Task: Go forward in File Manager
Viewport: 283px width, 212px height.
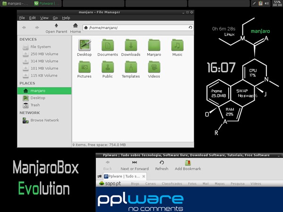Action: [37, 28]
